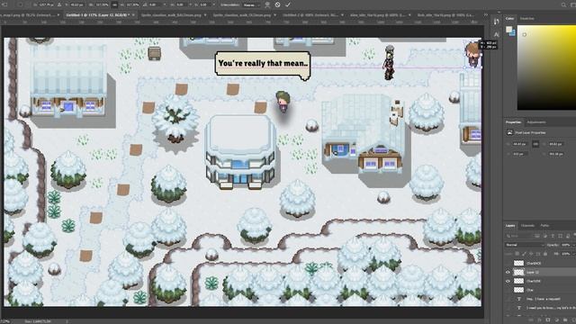Click the Pixel Layer Properties icon
The height and width of the screenshot is (324, 576).
click(x=509, y=132)
